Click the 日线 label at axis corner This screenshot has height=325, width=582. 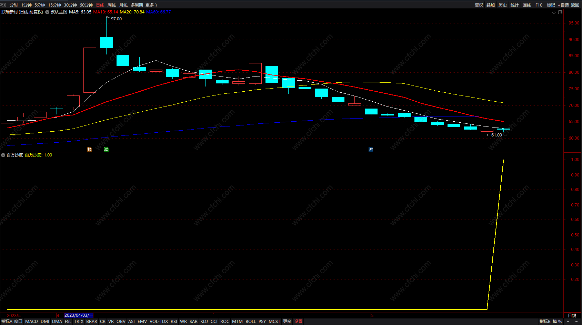(572, 315)
